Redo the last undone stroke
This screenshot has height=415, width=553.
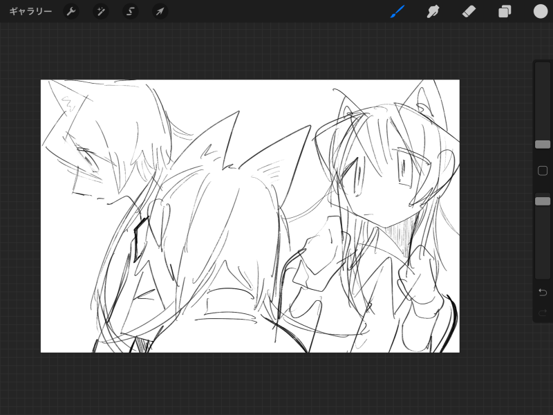543,313
